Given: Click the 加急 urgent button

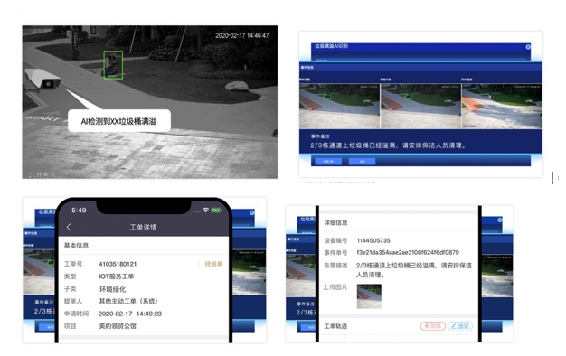Looking at the screenshot, I should pos(432,326).
